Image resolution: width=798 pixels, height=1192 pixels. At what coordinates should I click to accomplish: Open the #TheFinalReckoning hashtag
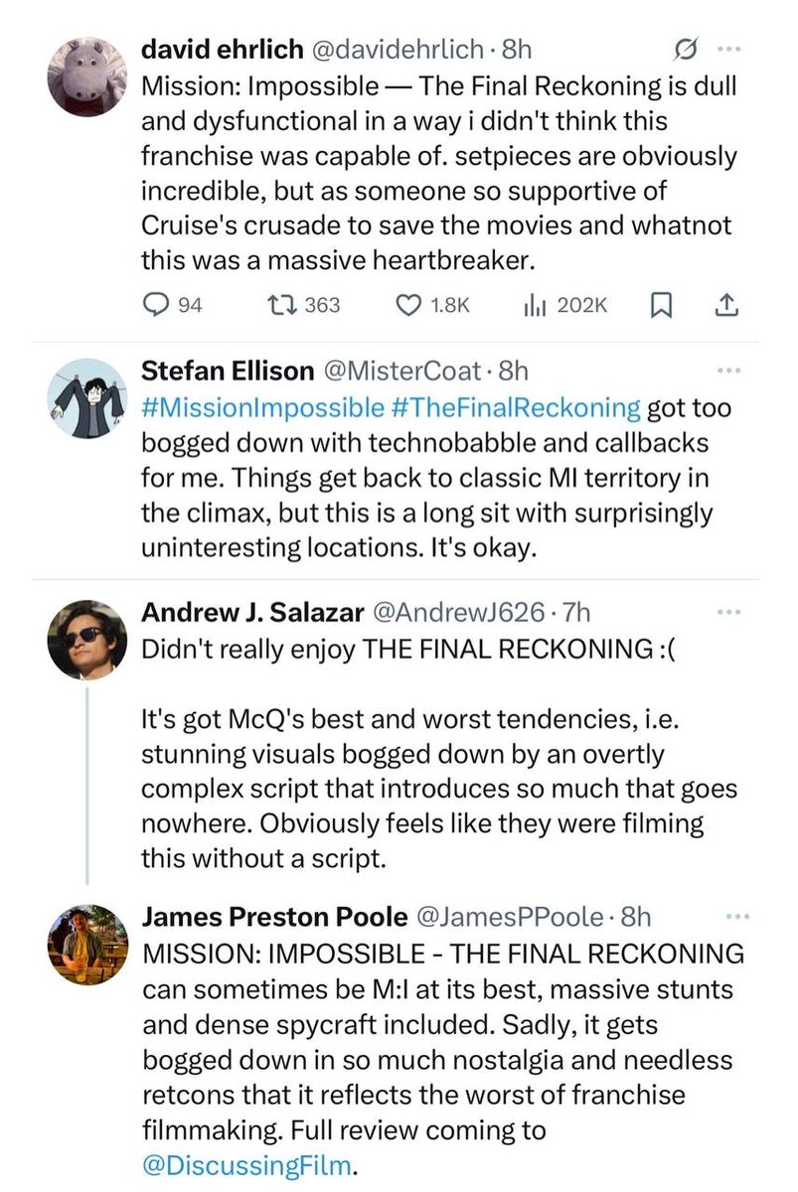click(x=515, y=406)
